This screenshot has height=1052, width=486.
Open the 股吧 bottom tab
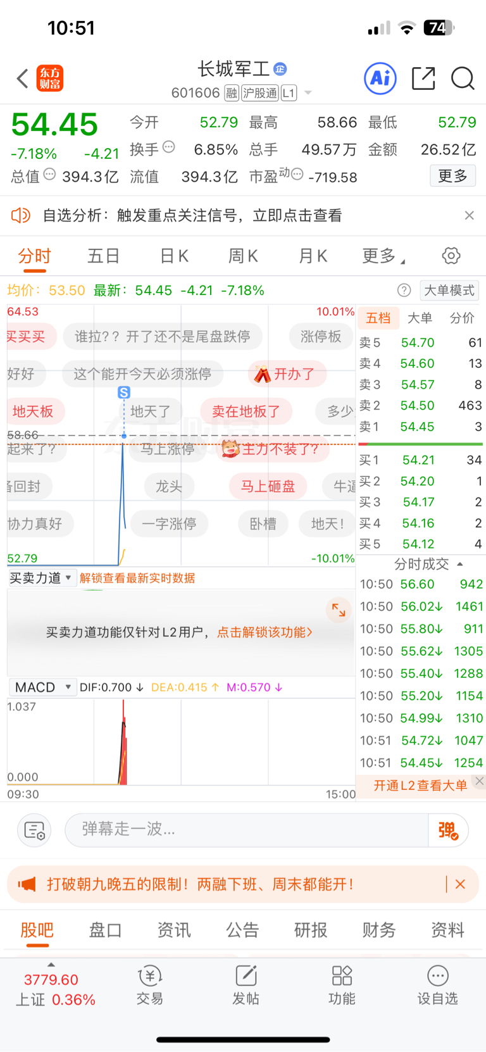click(x=37, y=930)
